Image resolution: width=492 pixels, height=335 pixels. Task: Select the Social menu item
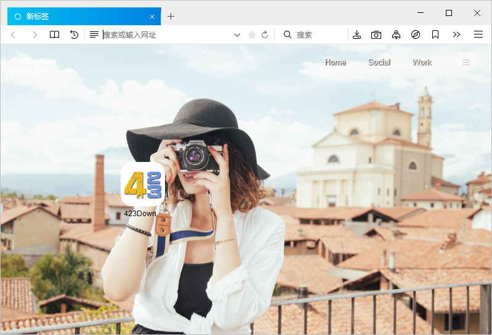click(x=379, y=62)
